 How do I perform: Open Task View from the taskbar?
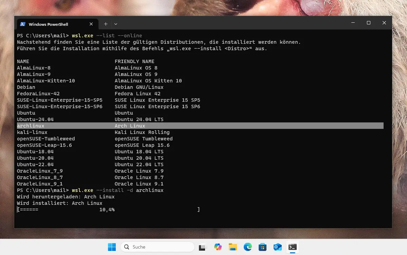(203, 247)
